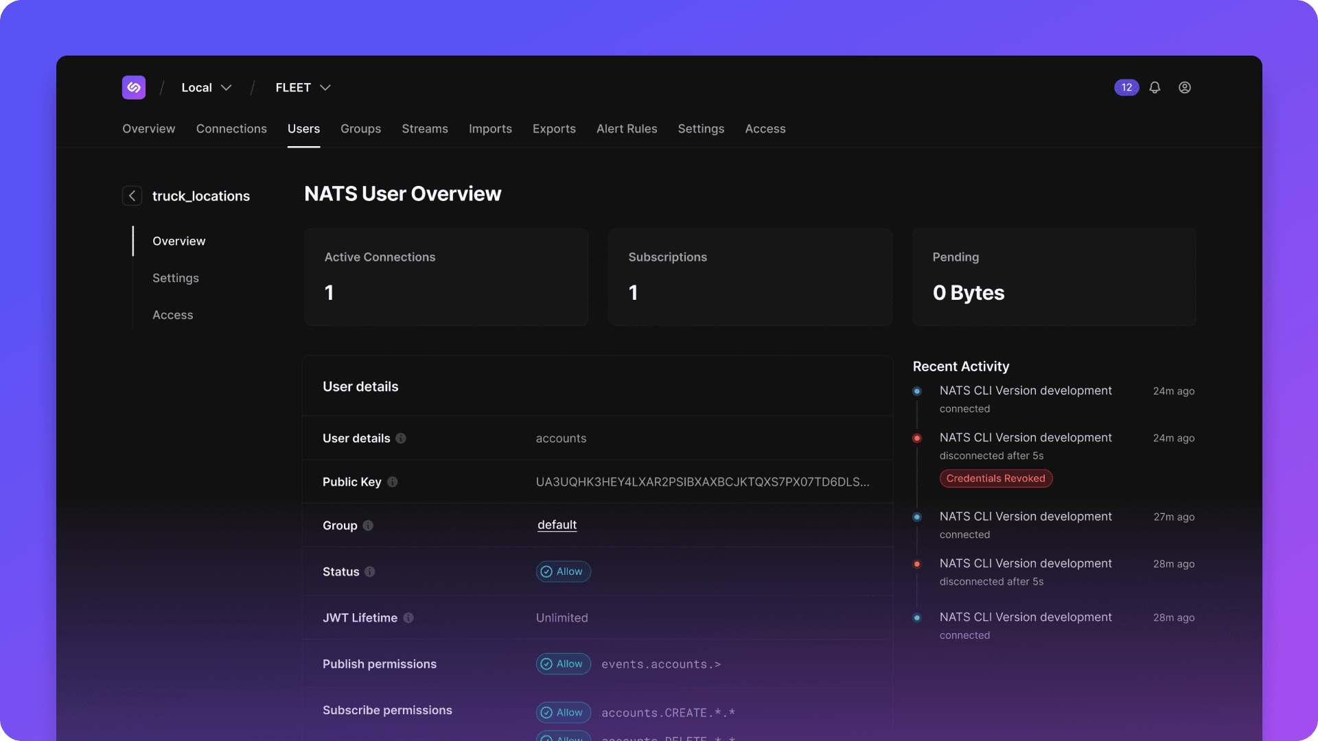Image resolution: width=1318 pixels, height=741 pixels.
Task: Expand the FLEET account dropdown
Action: 303,87
